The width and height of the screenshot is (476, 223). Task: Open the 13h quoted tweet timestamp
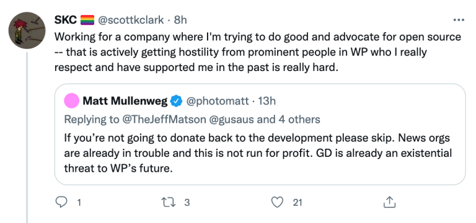click(267, 101)
